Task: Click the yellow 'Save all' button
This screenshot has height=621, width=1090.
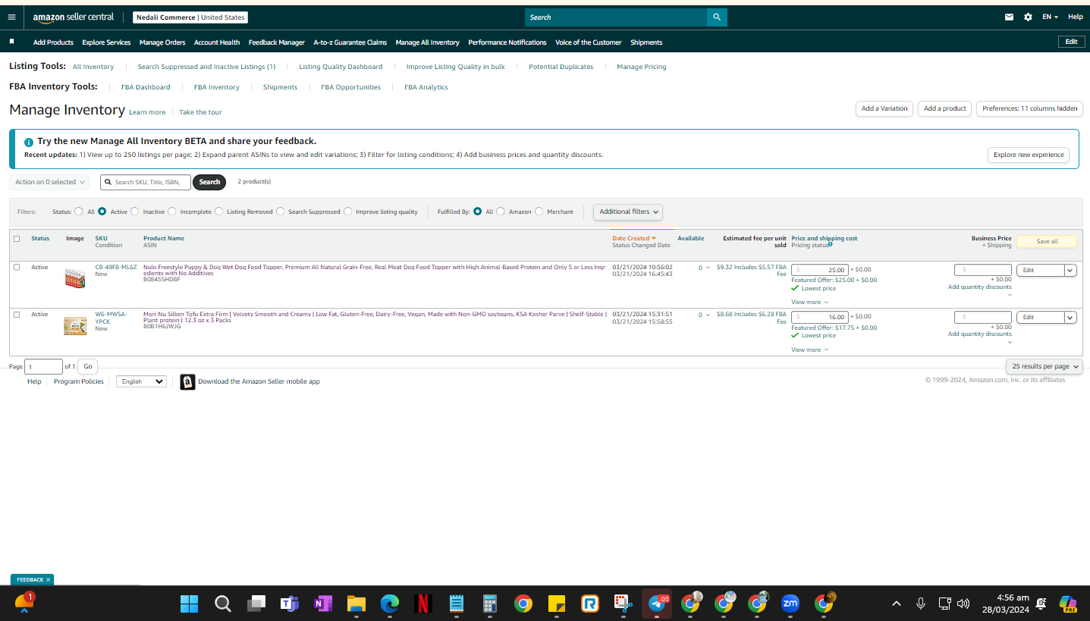Action: pos(1047,241)
